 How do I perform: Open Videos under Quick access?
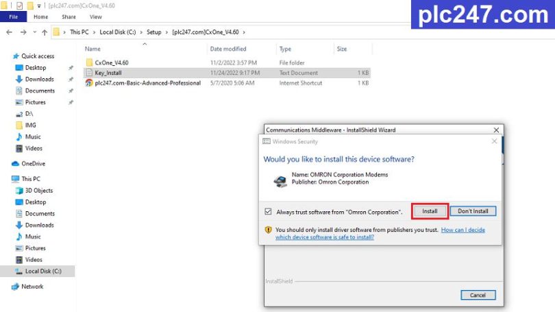[34, 148]
